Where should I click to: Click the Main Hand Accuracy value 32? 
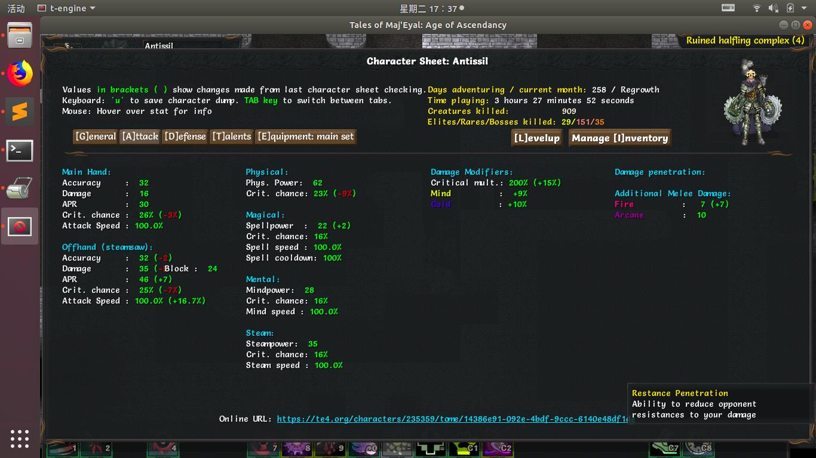pyautogui.click(x=143, y=183)
